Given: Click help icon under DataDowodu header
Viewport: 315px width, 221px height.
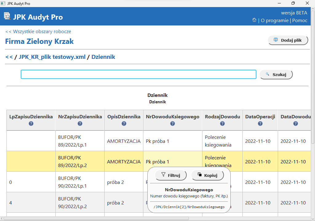Looking at the screenshot, I should (x=296, y=124).
